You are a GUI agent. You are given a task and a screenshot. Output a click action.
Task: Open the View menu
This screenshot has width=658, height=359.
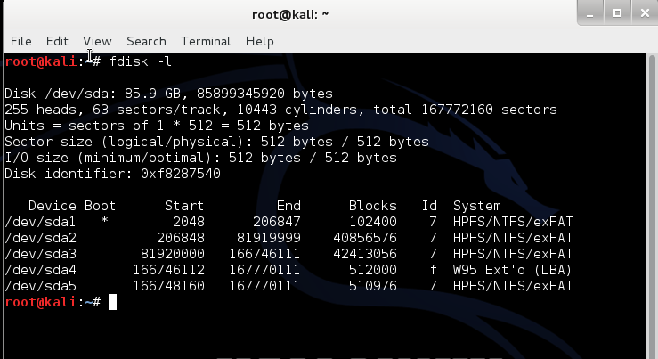click(x=97, y=41)
